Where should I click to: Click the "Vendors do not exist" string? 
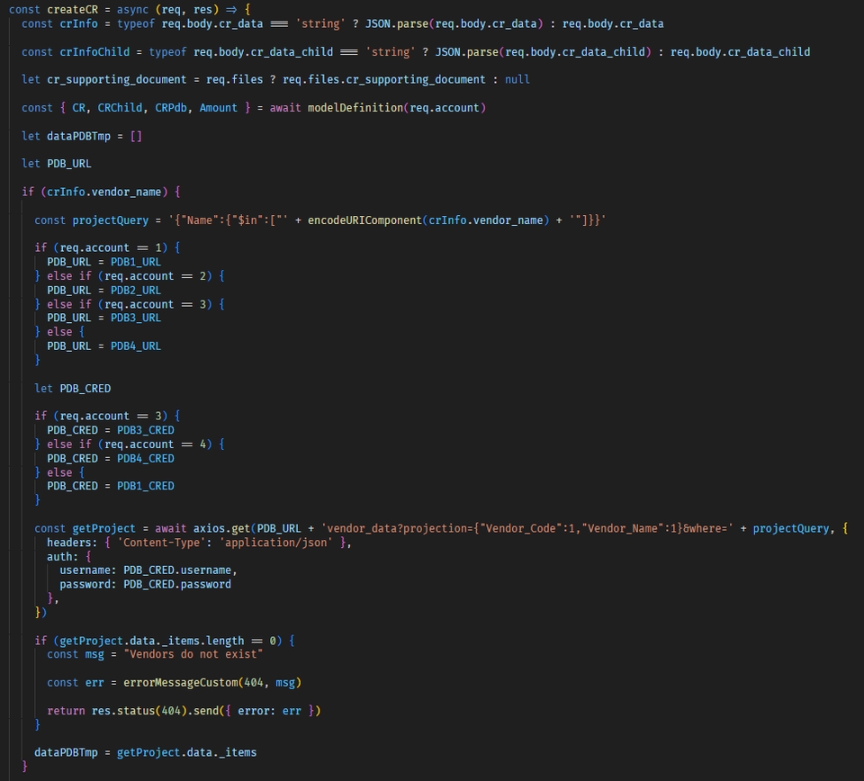(193, 654)
